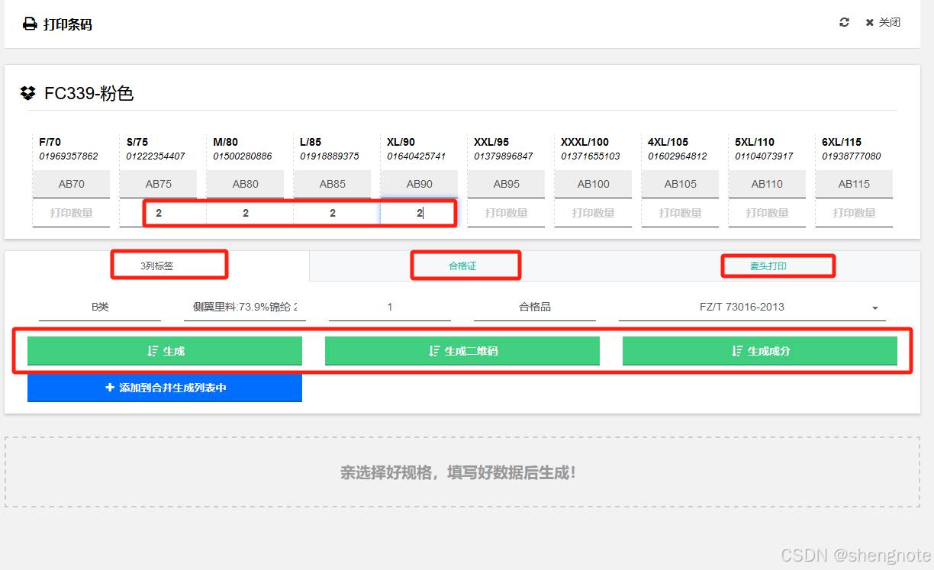Click the Dropbox-style icon beside FC339-粉色

coord(28,94)
